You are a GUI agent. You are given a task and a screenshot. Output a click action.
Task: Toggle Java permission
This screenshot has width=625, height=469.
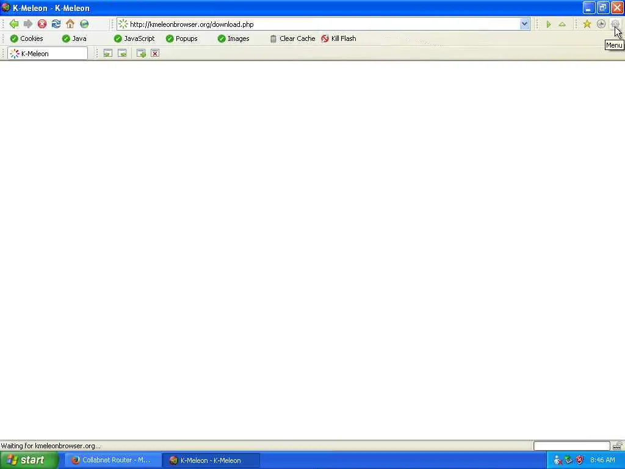[x=74, y=38]
